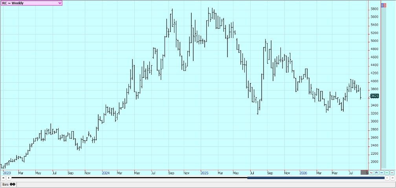Step chart forward with single right arrow

pyautogui.click(x=387, y=178)
